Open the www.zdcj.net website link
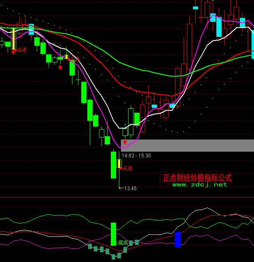This screenshot has height=262, width=254. tap(200, 185)
